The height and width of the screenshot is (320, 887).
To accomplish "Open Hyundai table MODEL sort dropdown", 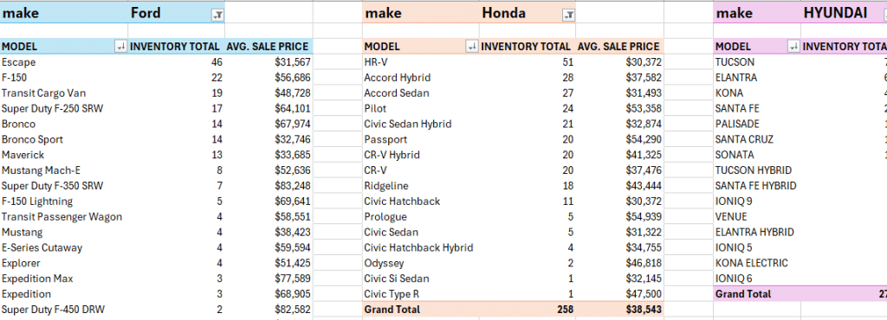I will [x=793, y=47].
